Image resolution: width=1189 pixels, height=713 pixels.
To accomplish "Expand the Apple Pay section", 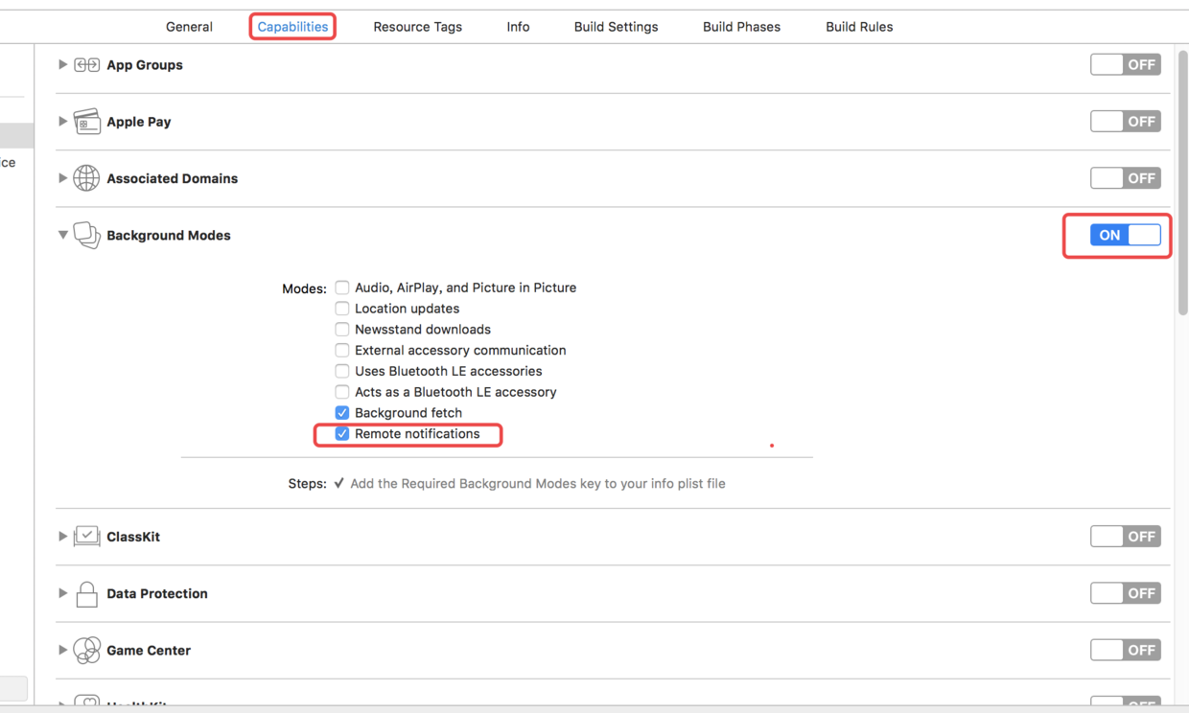I will point(62,122).
